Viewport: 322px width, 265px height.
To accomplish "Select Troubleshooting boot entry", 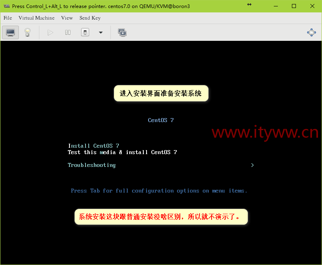I will (92, 165).
